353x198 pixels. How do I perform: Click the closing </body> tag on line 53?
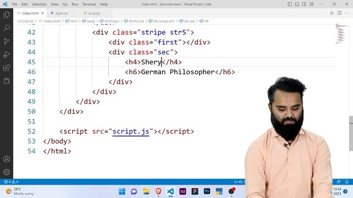click(x=57, y=141)
